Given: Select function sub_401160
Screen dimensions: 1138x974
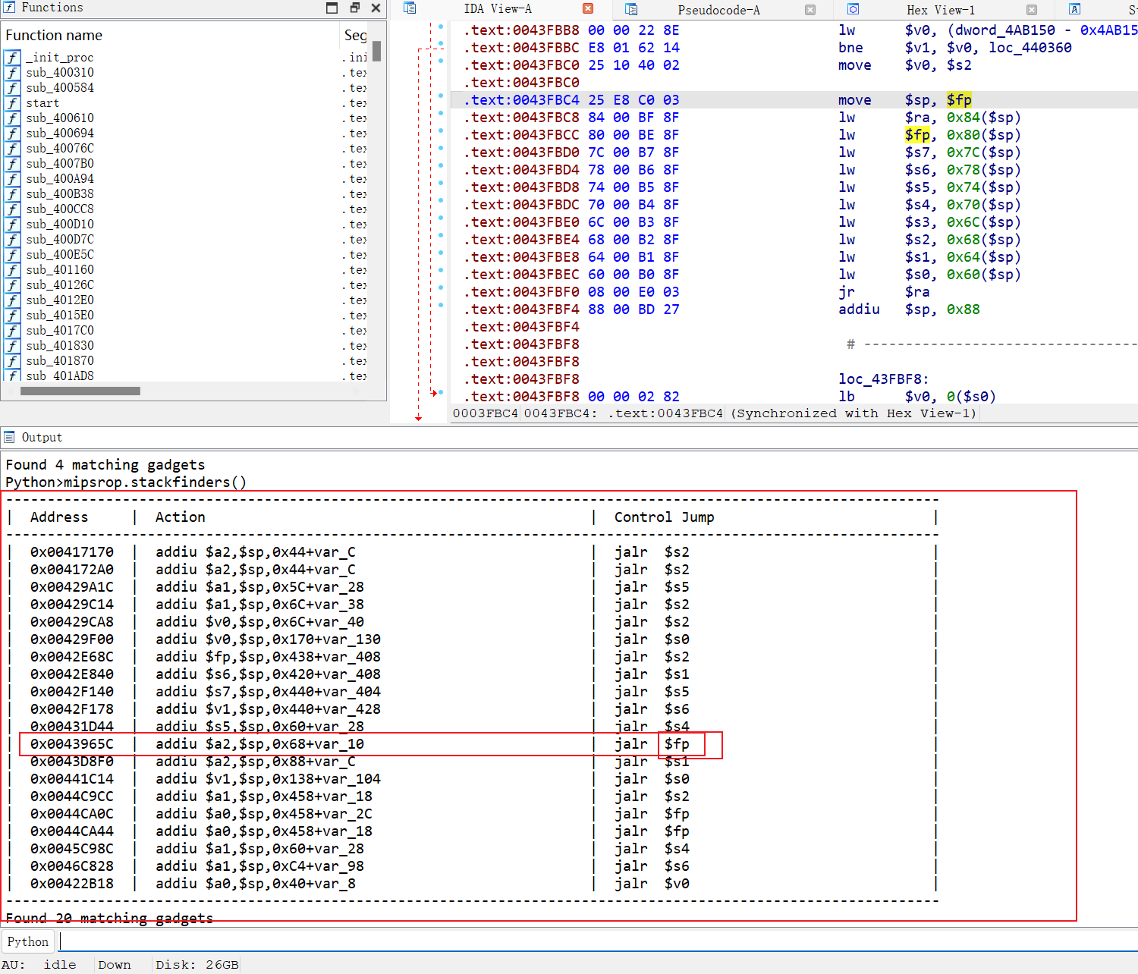Looking at the screenshot, I should [60, 270].
